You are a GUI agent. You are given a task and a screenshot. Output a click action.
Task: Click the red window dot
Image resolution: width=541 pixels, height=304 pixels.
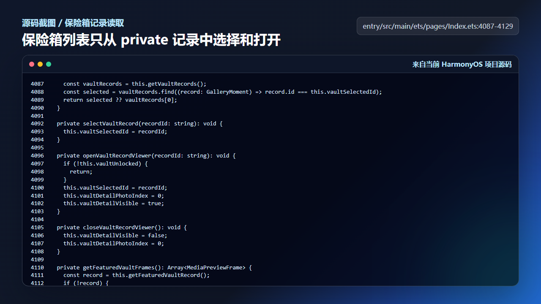tap(32, 64)
